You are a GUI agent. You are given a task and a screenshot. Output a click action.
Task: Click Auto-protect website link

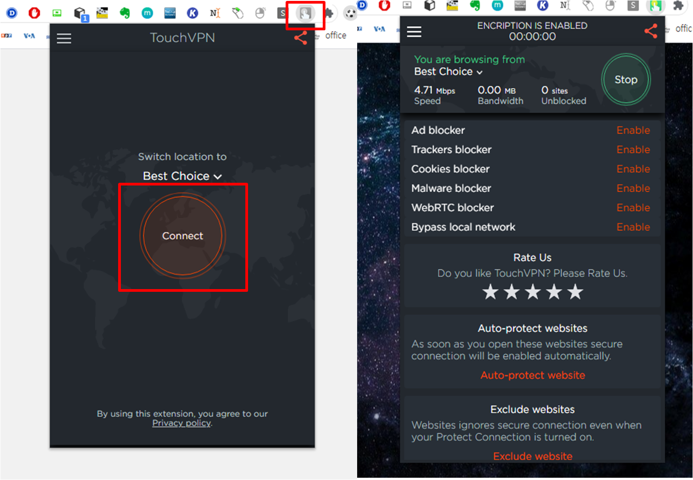(x=533, y=375)
